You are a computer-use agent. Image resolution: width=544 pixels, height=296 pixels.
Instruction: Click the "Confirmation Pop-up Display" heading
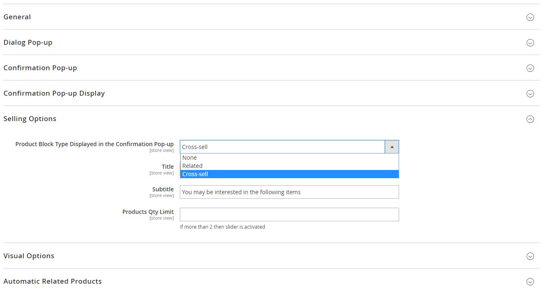point(54,94)
